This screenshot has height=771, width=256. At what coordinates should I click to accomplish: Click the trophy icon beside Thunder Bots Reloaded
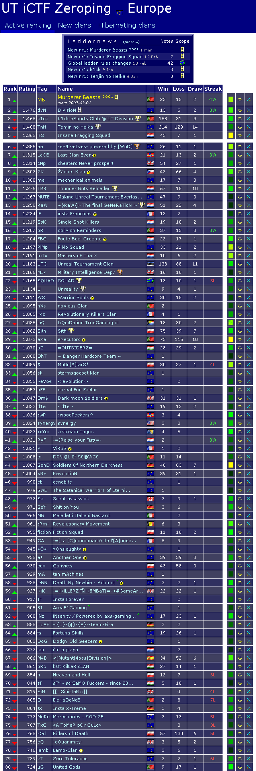pyautogui.click(x=115, y=188)
